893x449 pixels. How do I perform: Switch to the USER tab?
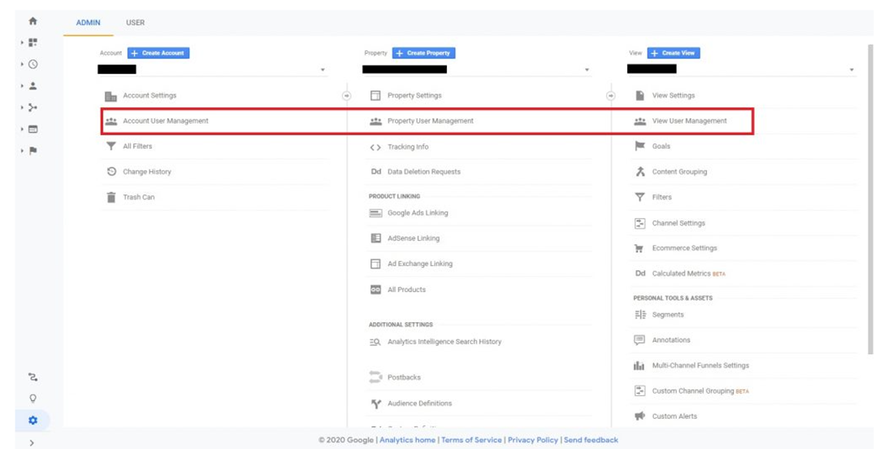135,23
